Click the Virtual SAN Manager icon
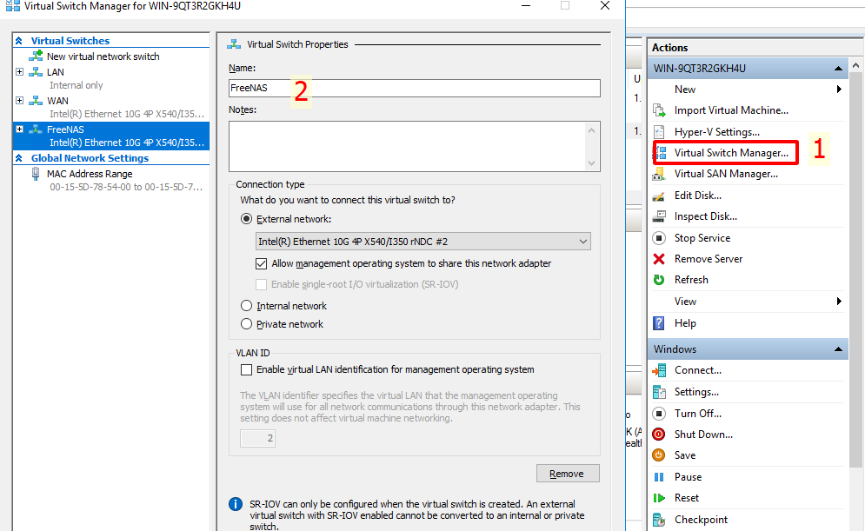The width and height of the screenshot is (865, 531). pyautogui.click(x=659, y=174)
